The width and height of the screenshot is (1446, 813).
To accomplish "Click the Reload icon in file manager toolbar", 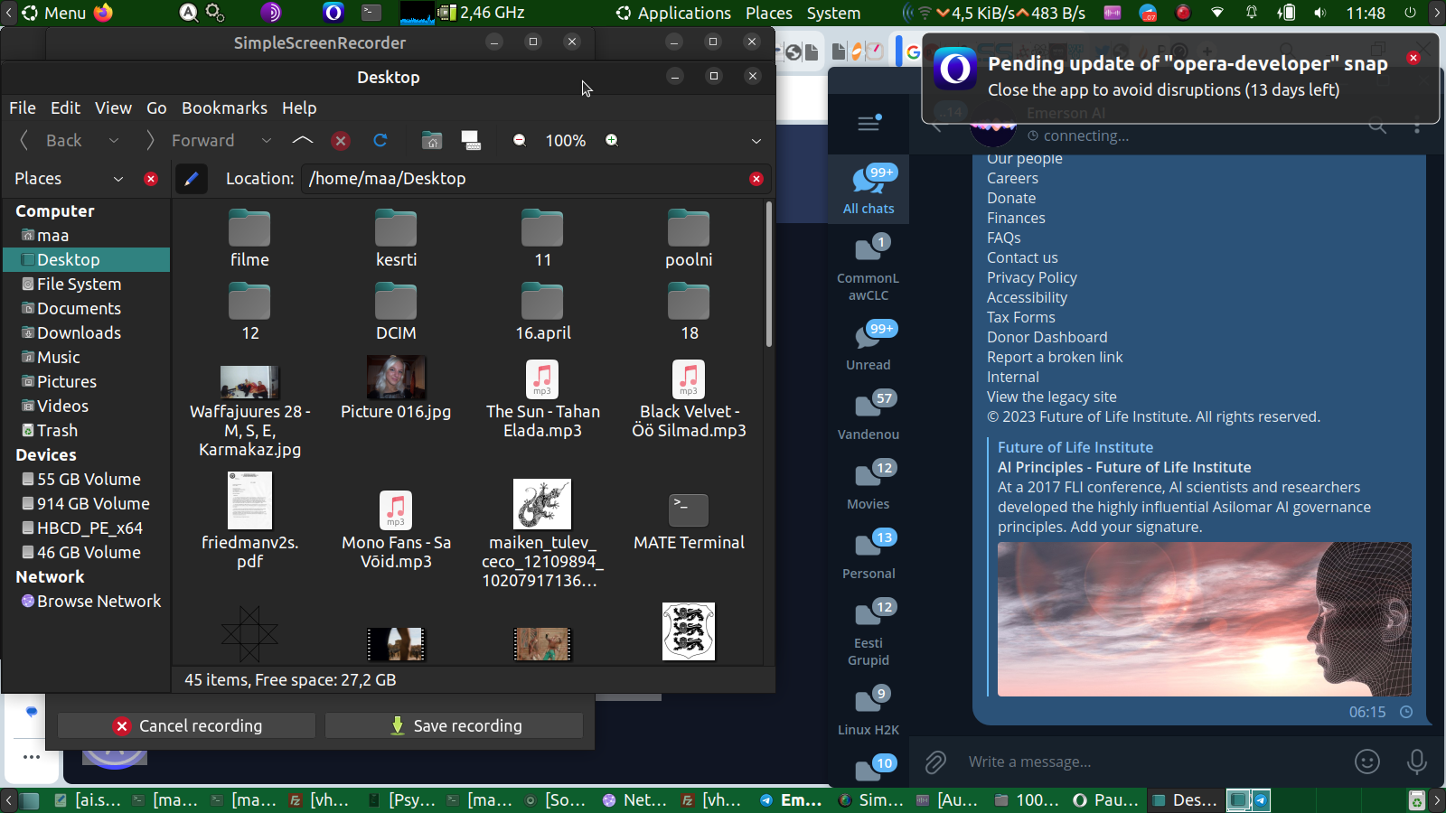I will [380, 140].
